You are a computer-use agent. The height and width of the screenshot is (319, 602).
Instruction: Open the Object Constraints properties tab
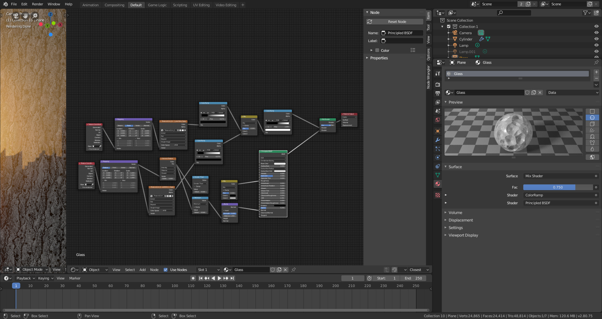tap(438, 166)
